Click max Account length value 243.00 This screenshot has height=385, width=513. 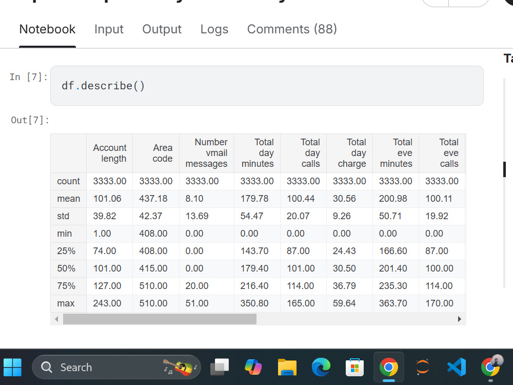tap(107, 303)
